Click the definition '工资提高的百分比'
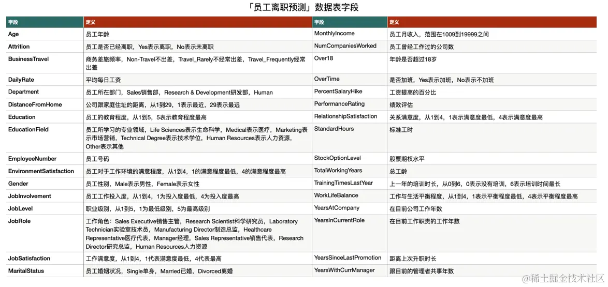Screen dimensions: 608x287 (412, 92)
